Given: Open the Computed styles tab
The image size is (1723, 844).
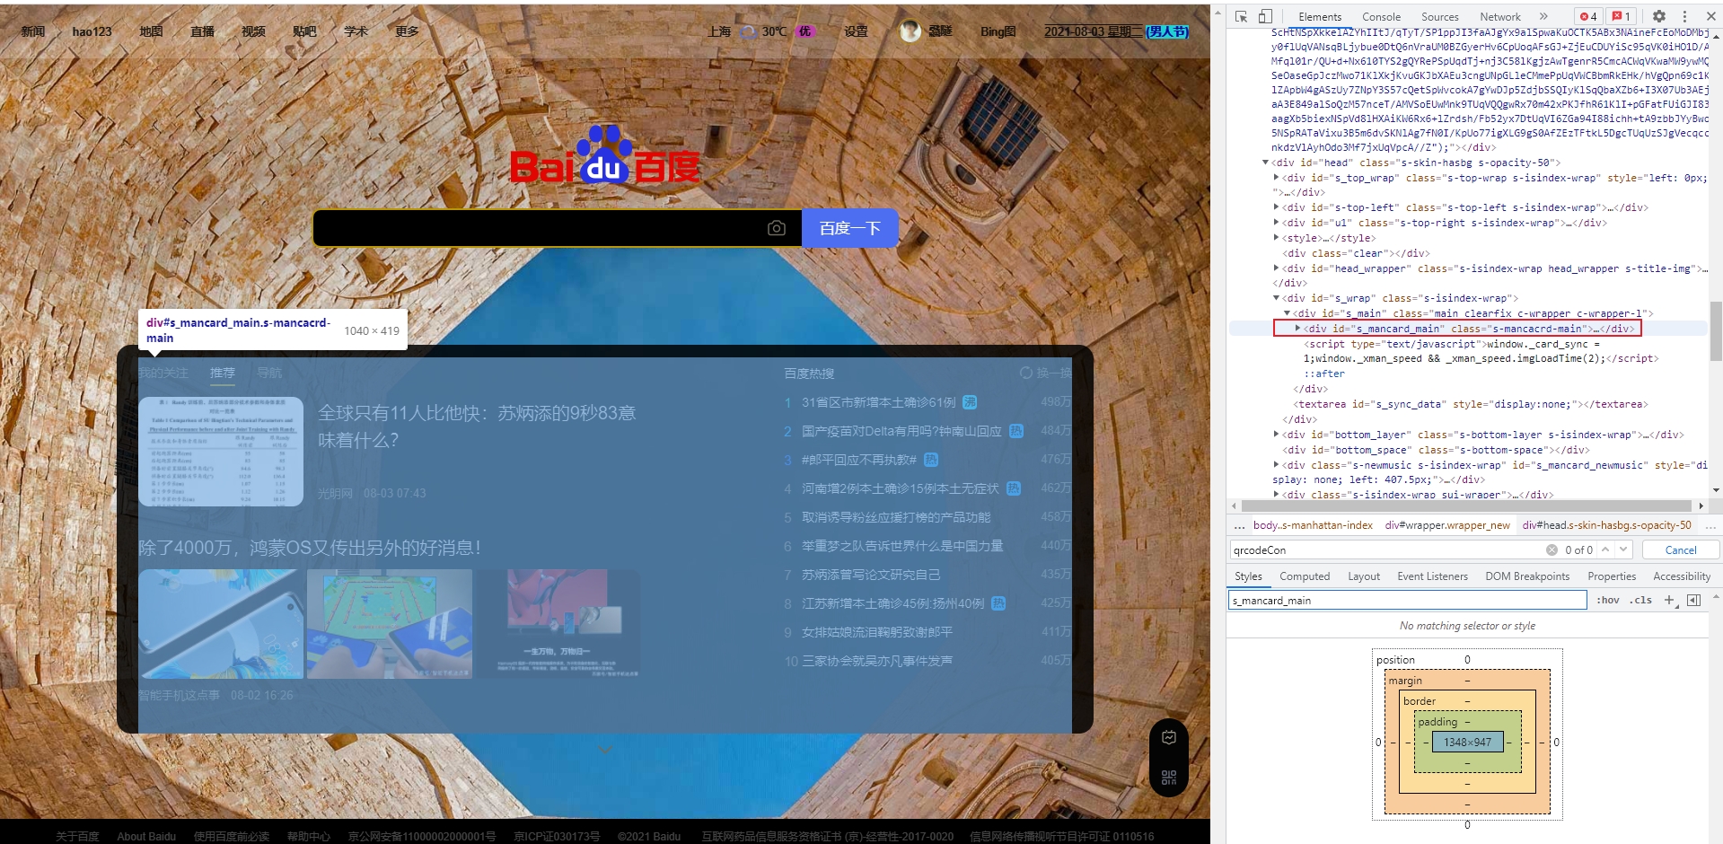Looking at the screenshot, I should coord(1305,576).
